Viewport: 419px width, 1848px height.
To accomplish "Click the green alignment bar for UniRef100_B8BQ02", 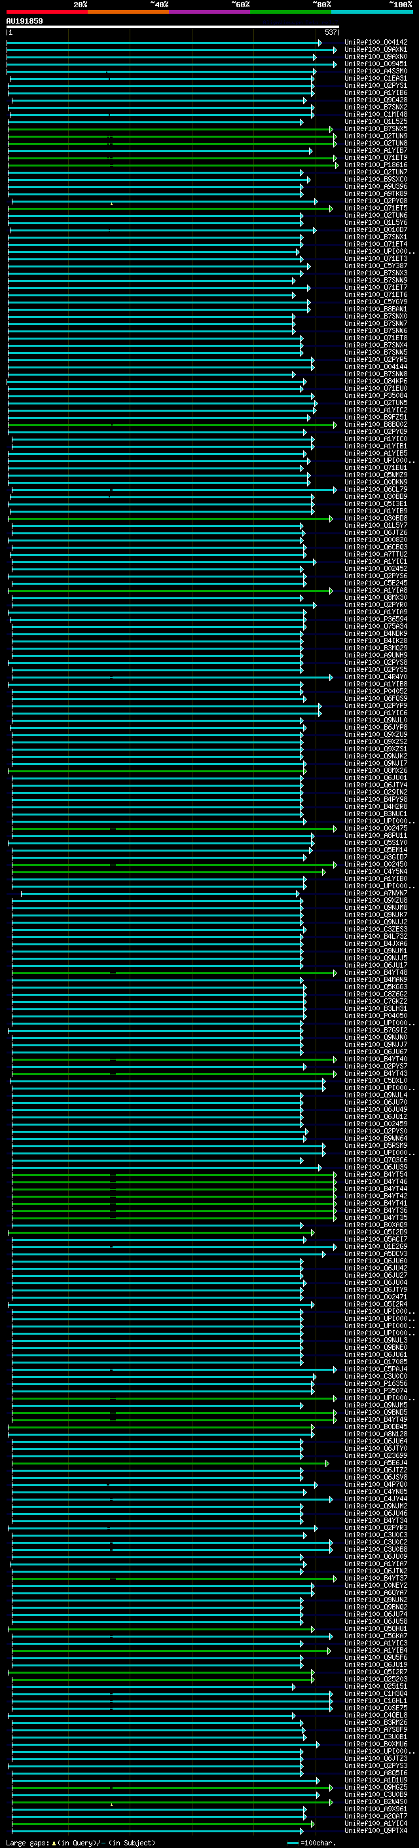I will point(172,425).
